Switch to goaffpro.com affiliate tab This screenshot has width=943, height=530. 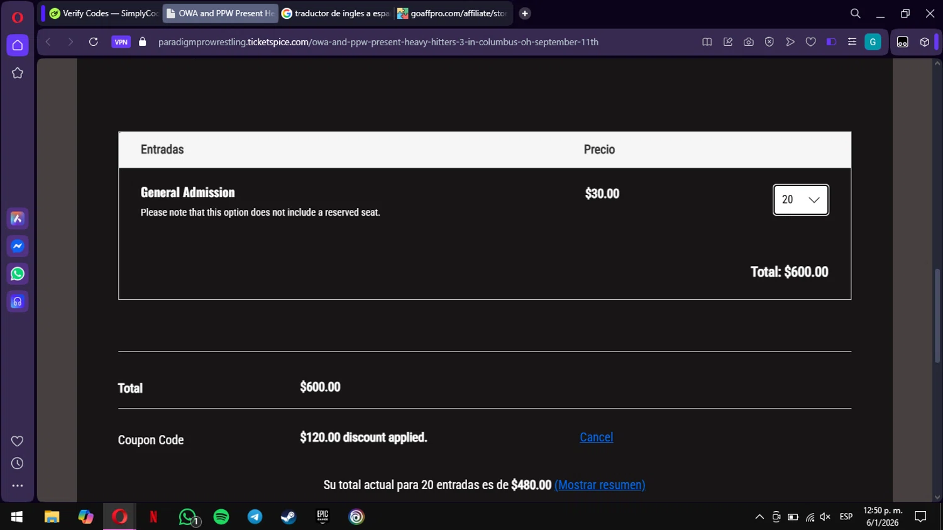(453, 13)
